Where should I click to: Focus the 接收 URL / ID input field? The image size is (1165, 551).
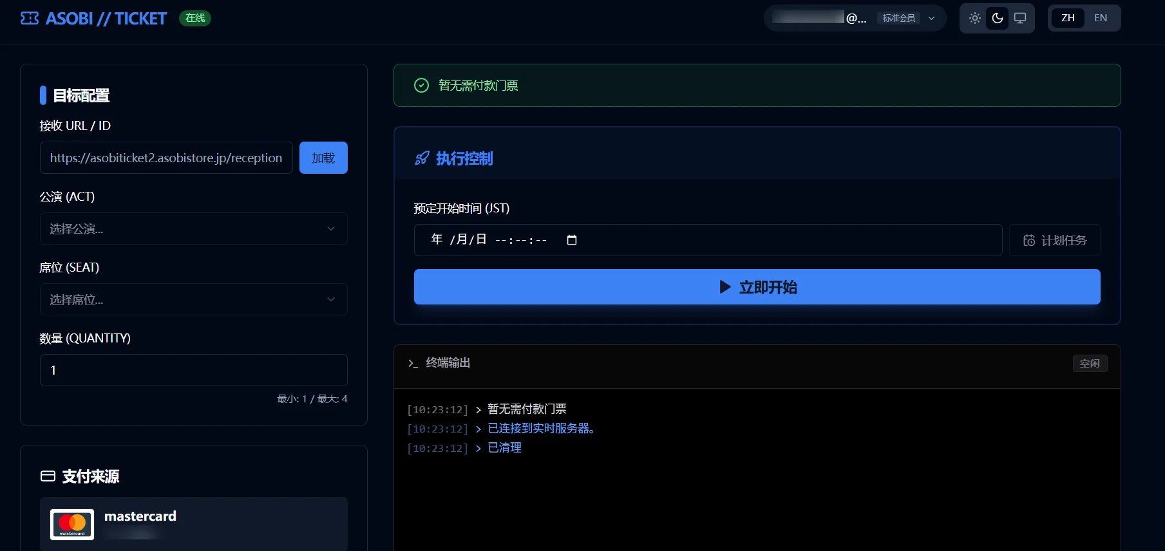tap(166, 158)
